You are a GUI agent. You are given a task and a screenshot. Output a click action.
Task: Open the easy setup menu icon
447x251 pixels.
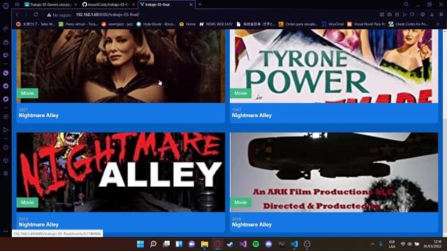[x=441, y=15]
